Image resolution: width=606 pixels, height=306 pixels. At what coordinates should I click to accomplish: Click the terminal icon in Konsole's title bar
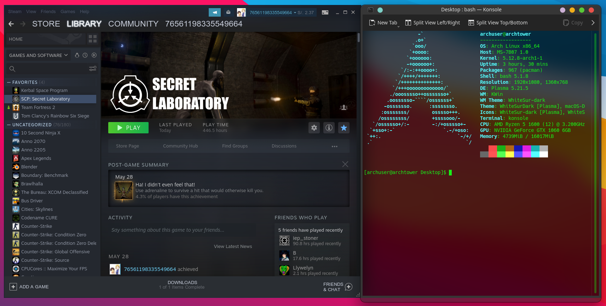[370, 10]
